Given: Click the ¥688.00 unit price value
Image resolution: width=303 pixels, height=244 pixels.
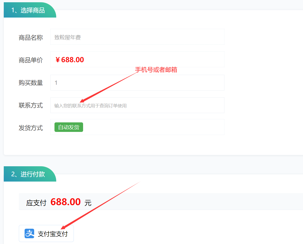Looking at the screenshot, I should tap(70, 60).
